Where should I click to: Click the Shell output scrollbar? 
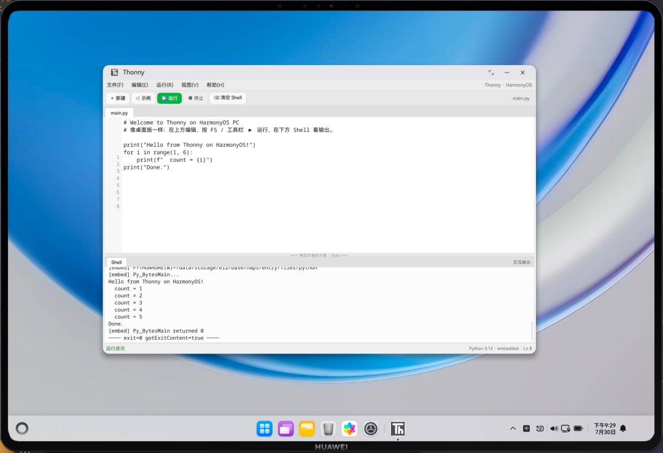click(x=532, y=330)
